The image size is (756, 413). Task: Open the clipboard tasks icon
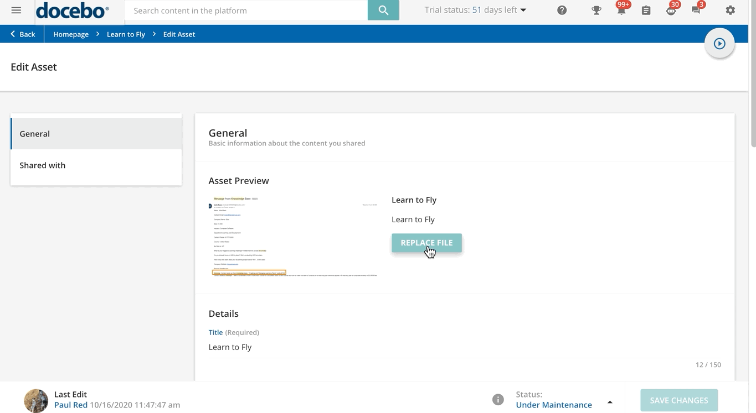(646, 11)
